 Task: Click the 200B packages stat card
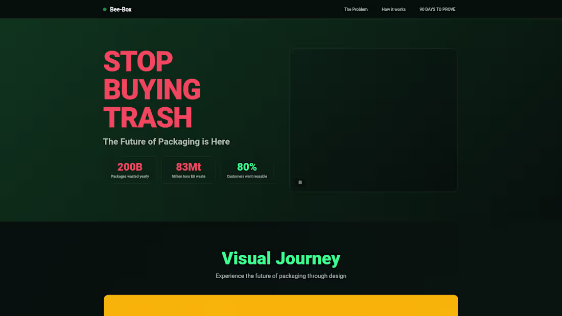(130, 169)
